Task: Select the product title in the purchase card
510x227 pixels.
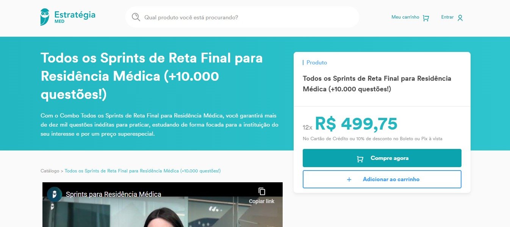Action: [x=377, y=84]
